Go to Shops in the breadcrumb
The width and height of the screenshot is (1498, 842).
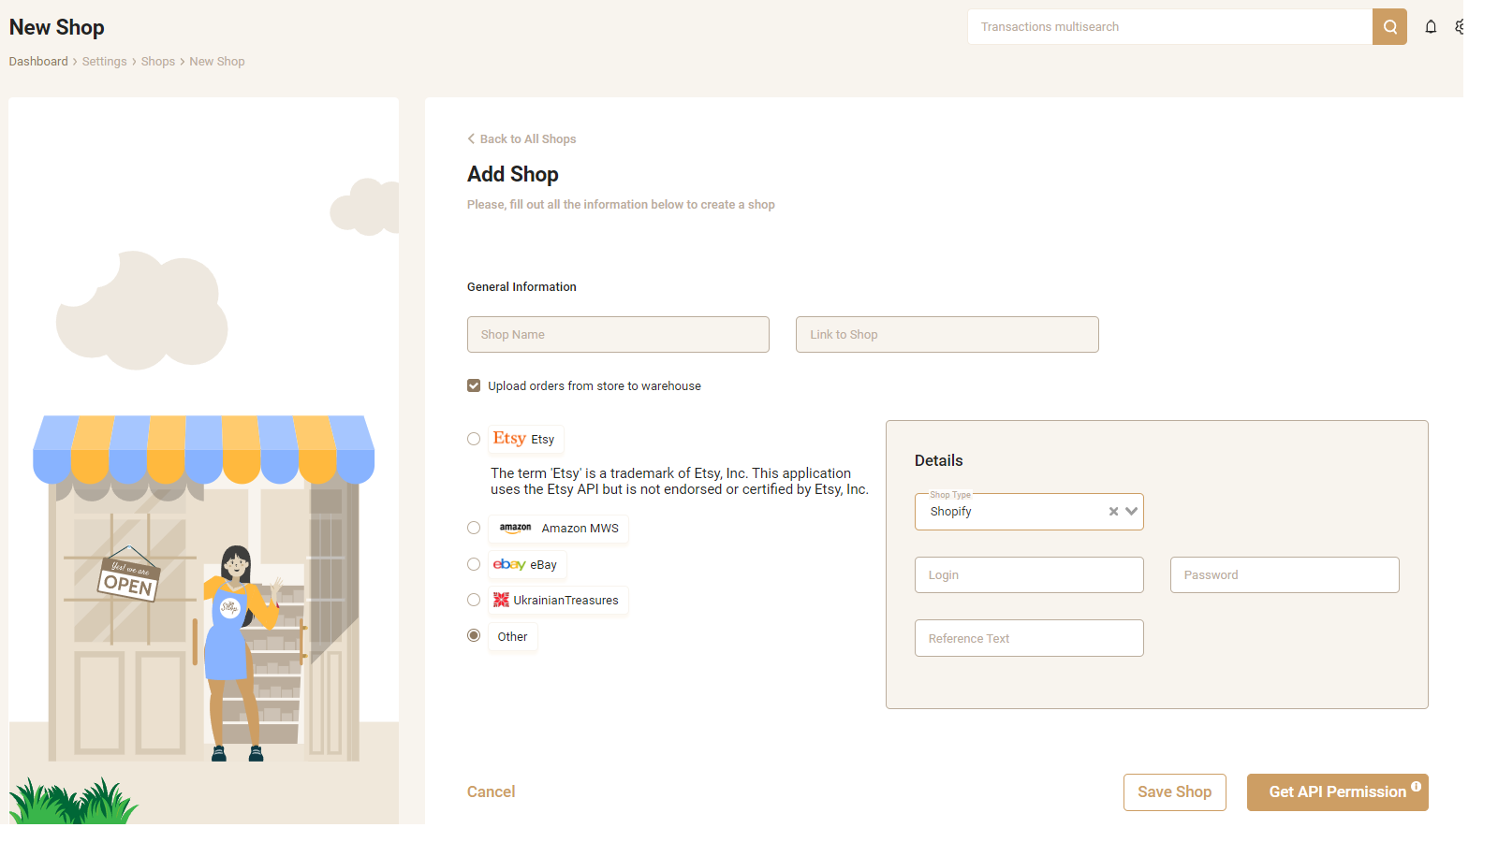click(158, 62)
